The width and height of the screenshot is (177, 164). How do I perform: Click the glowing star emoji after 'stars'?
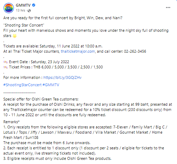[x=15, y=36]
